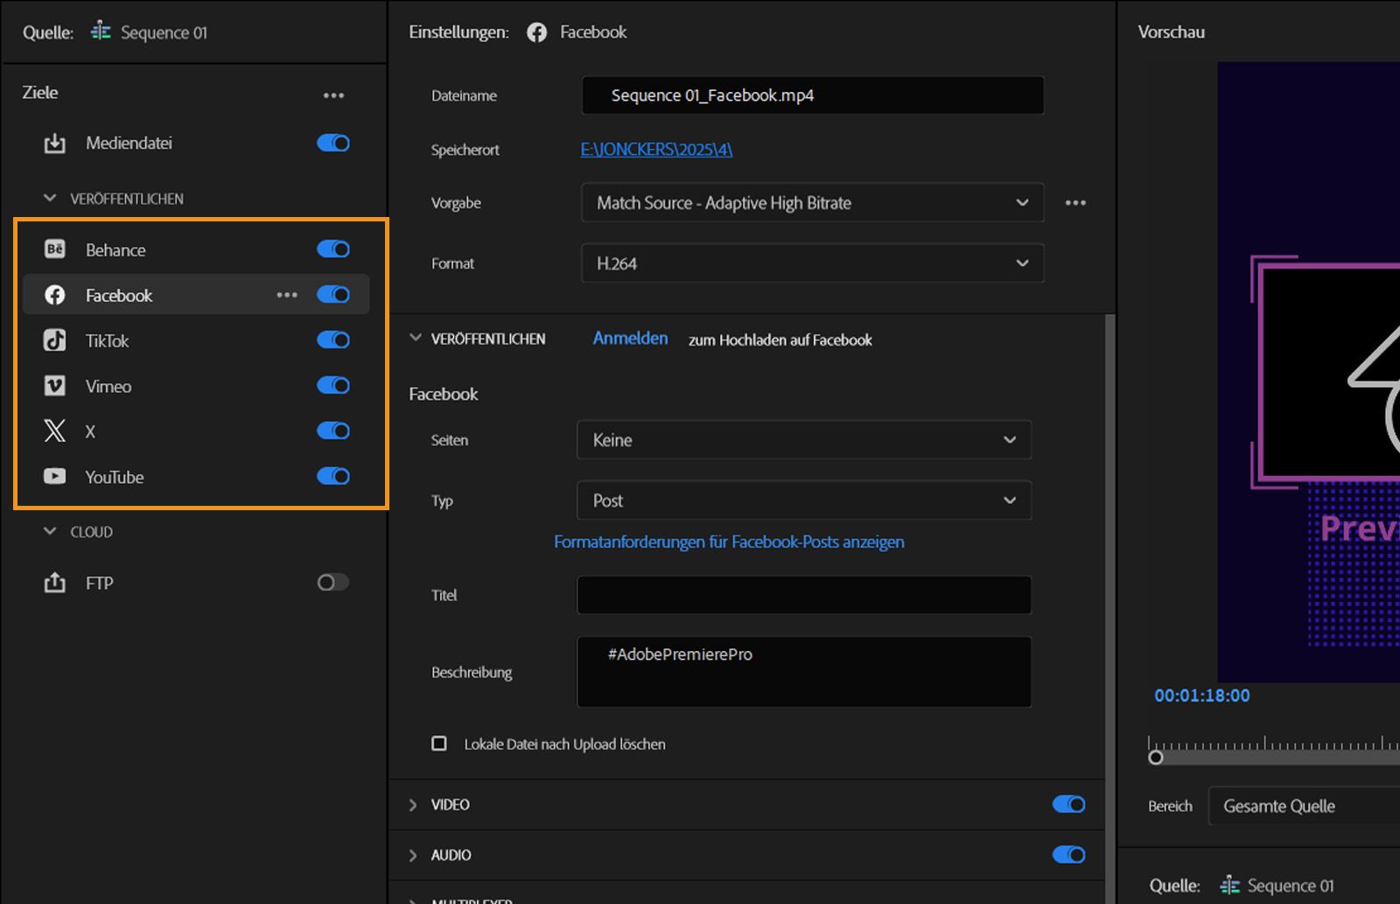Open the Speicherort path link

tap(656, 150)
